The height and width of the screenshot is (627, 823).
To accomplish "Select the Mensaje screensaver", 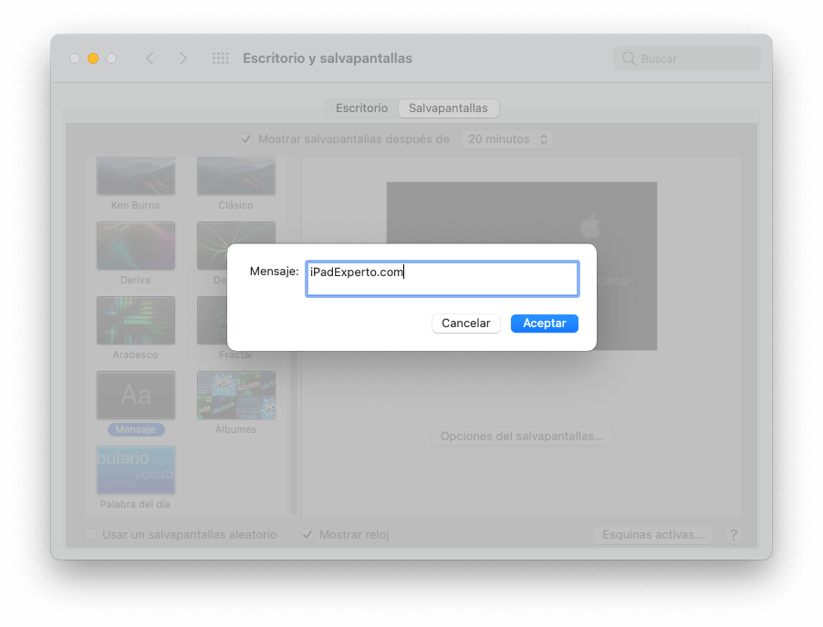I will pos(135,395).
